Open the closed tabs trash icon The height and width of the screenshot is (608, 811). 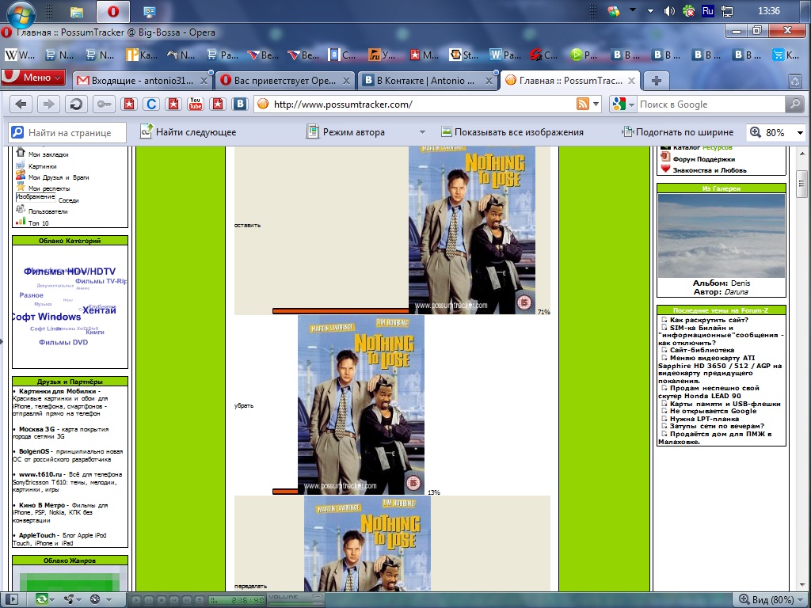pyautogui.click(x=795, y=81)
